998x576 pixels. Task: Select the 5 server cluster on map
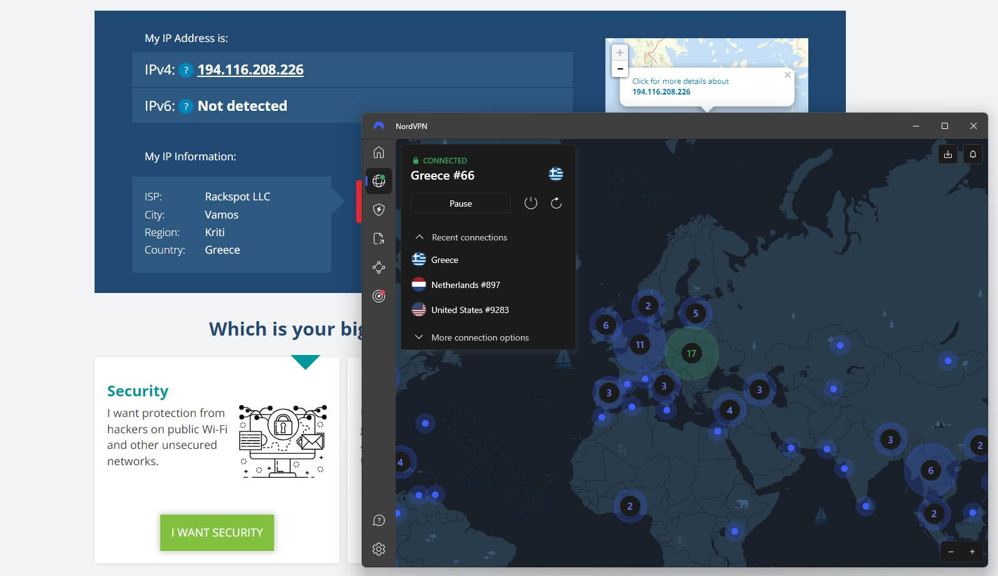tap(696, 314)
